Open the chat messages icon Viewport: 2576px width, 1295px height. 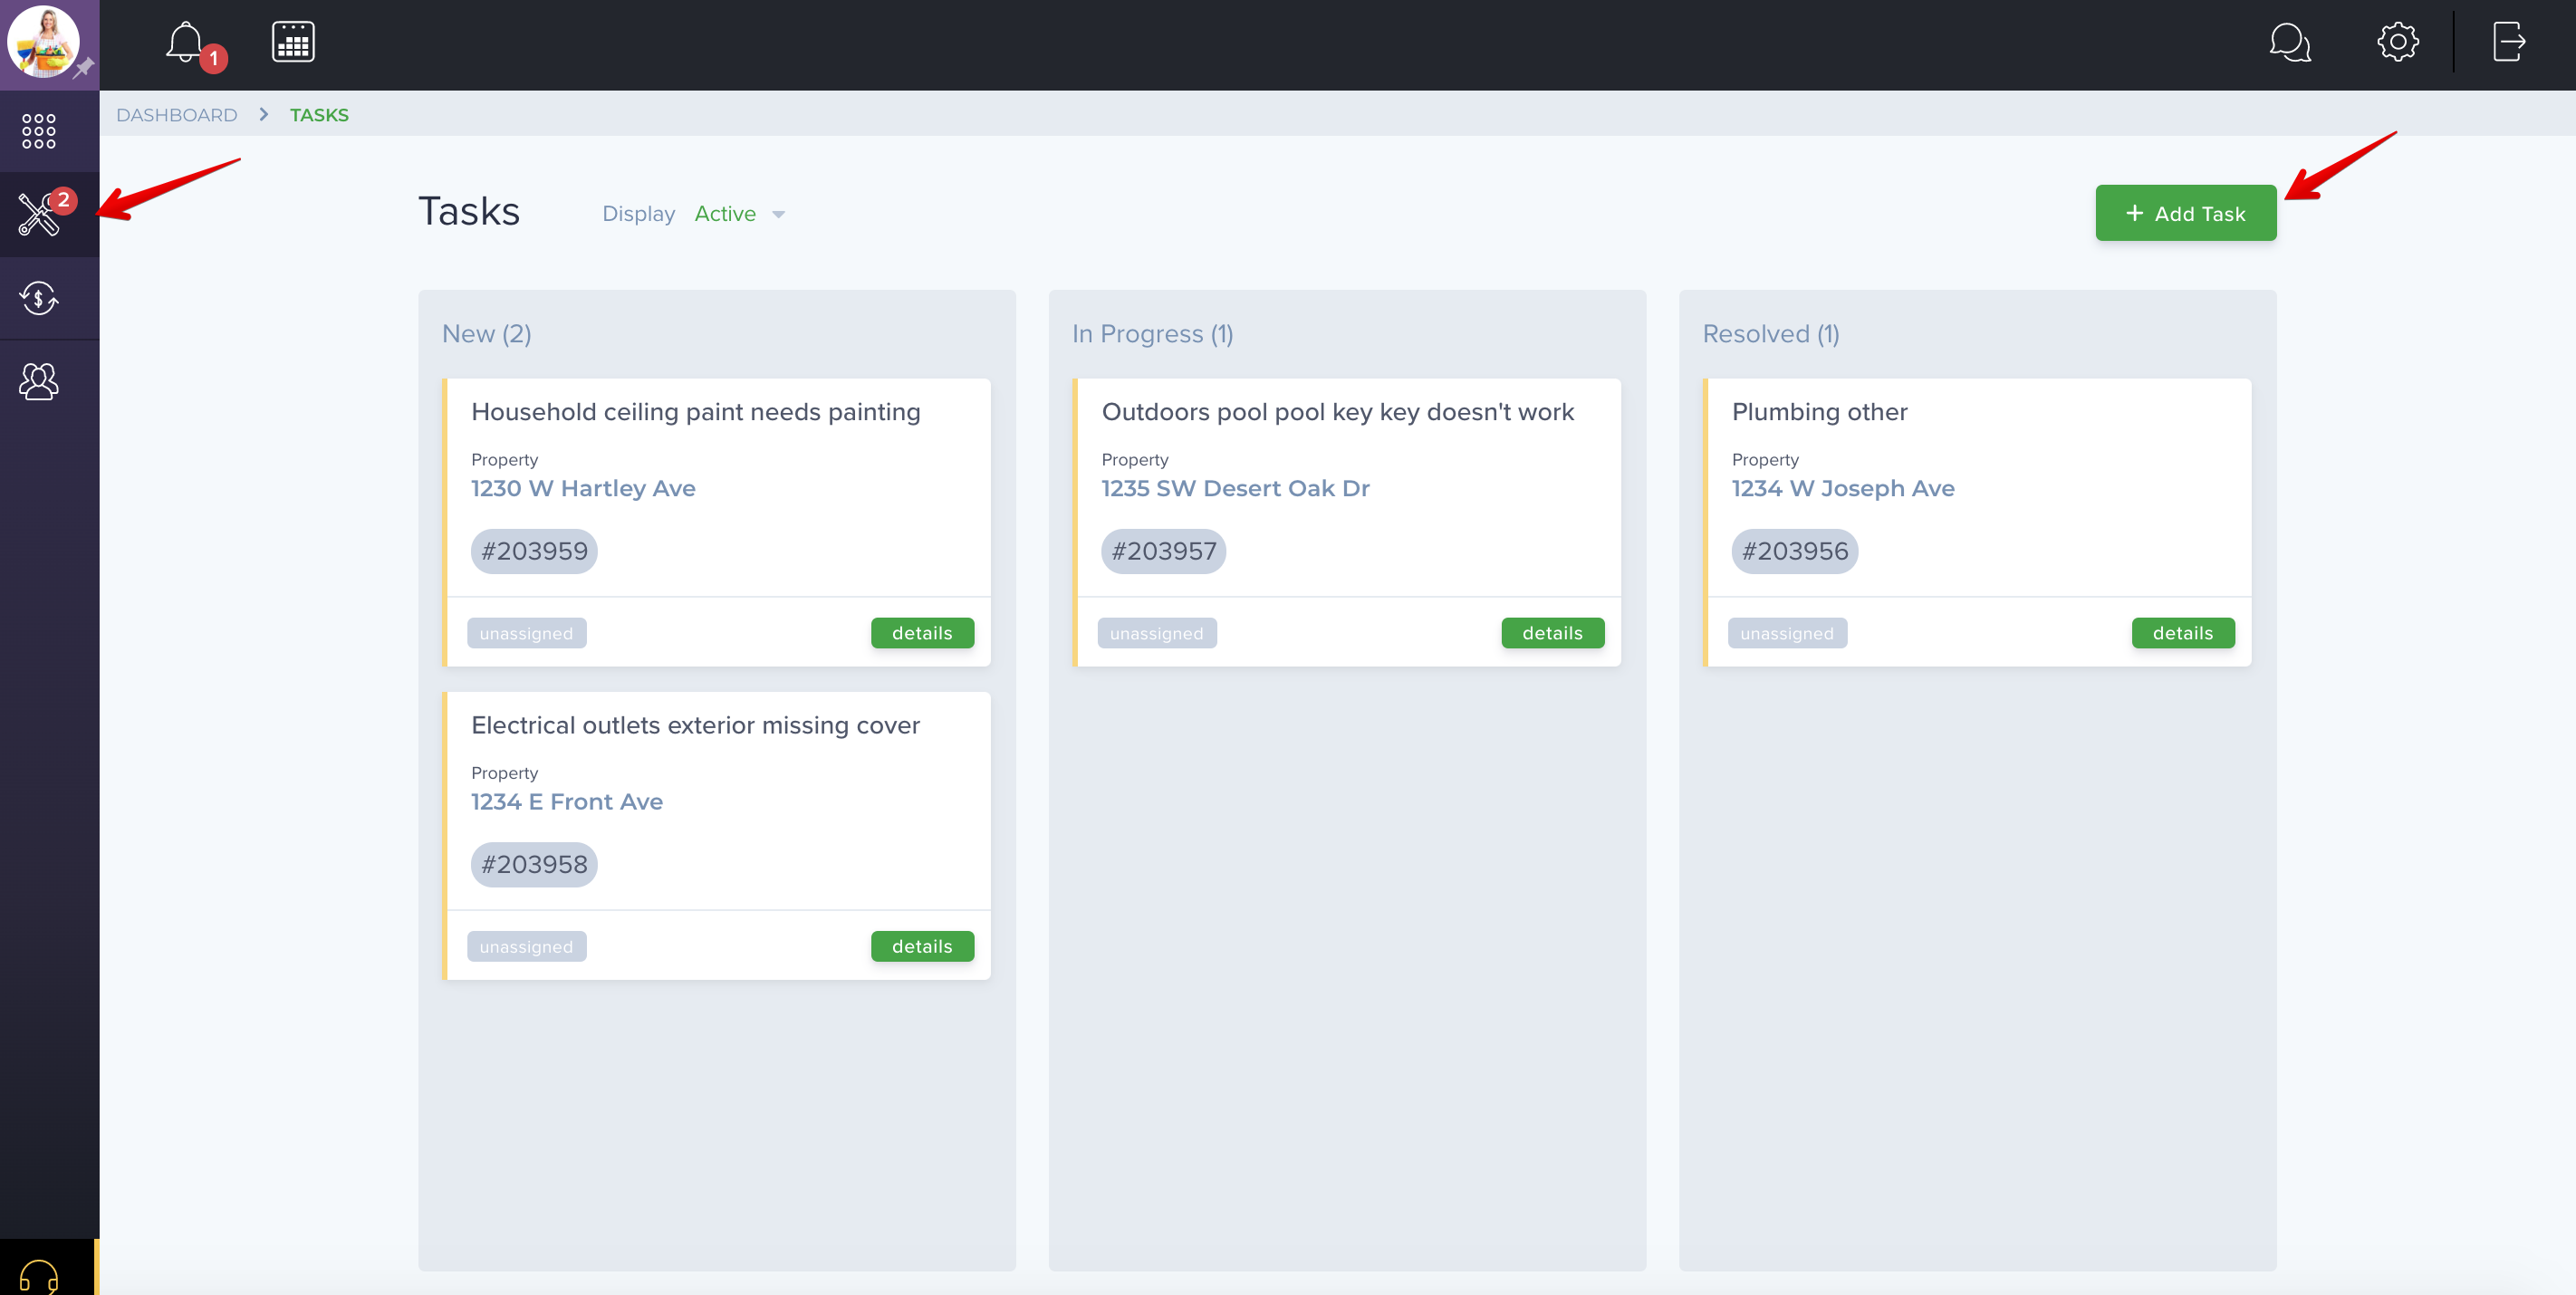click(x=2290, y=43)
